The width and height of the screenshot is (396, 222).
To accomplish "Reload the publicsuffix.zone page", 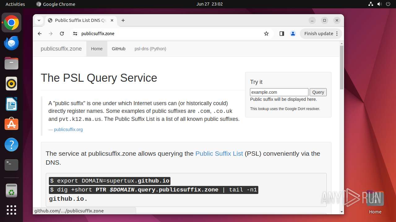I will tap(62, 34).
